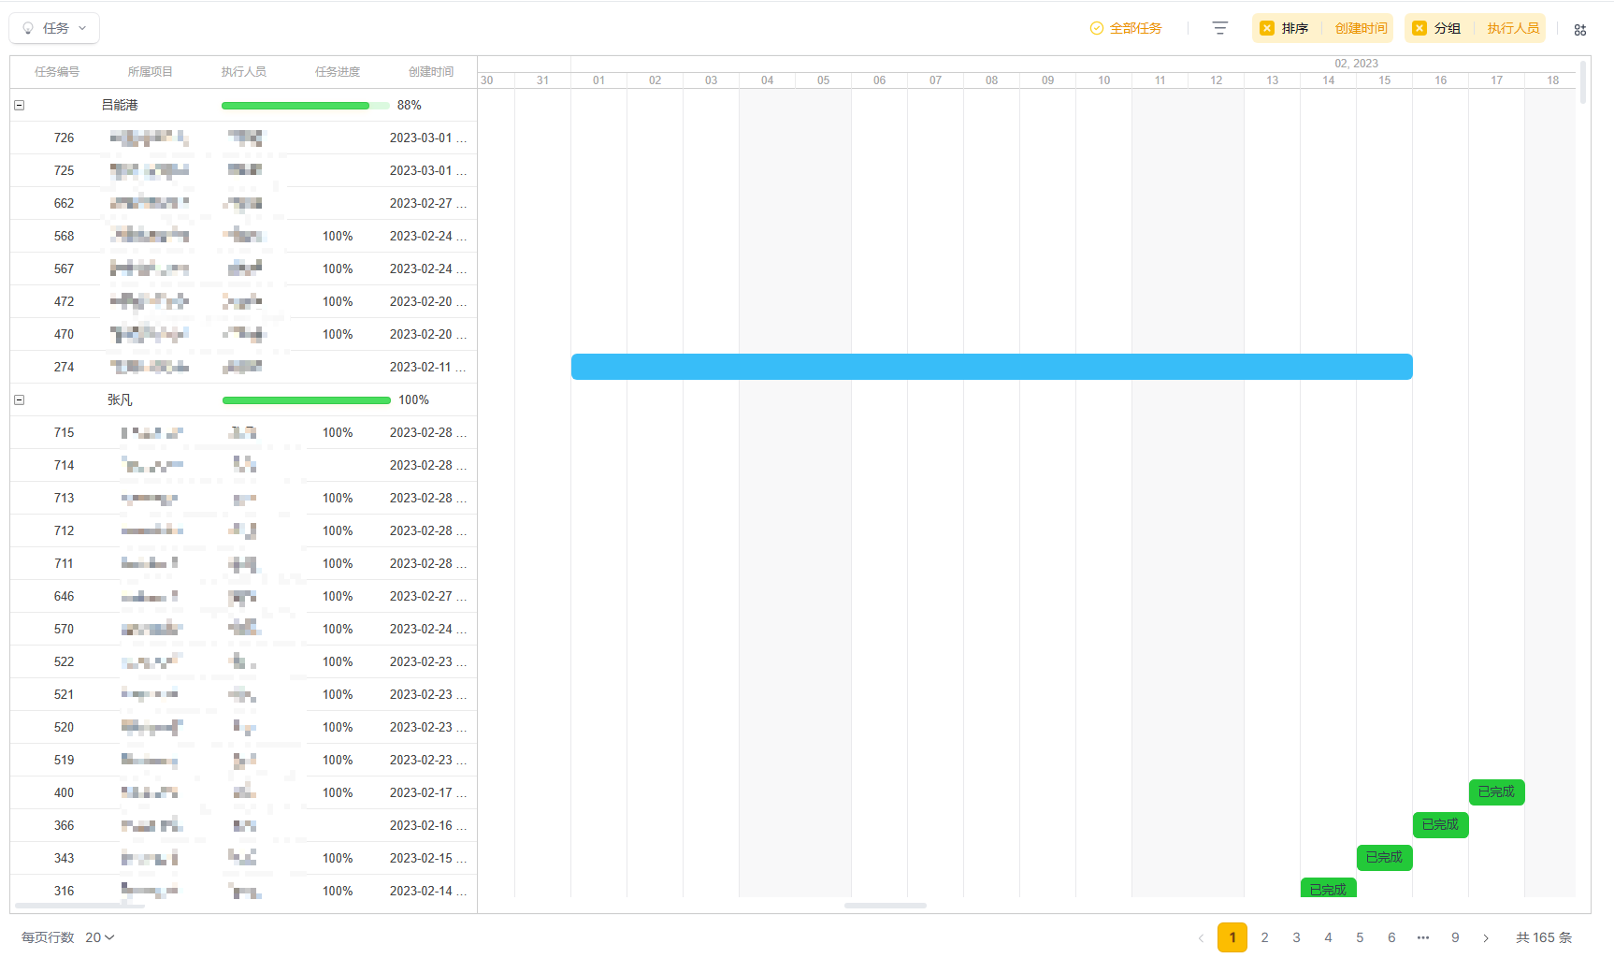This screenshot has width=1614, height=958.
Task: Click the Gantt horizontal scrollbar
Action: coord(886,906)
